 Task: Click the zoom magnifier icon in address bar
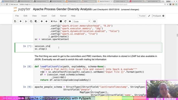pyautogui.click(x=165, y=4)
